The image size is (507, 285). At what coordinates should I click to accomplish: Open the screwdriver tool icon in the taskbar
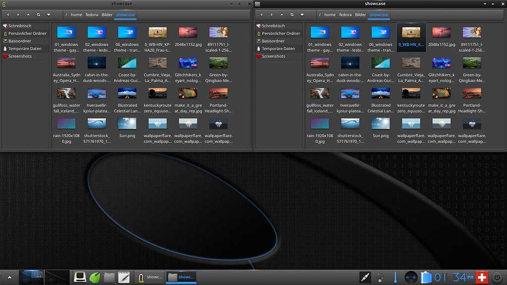[x=364, y=277]
